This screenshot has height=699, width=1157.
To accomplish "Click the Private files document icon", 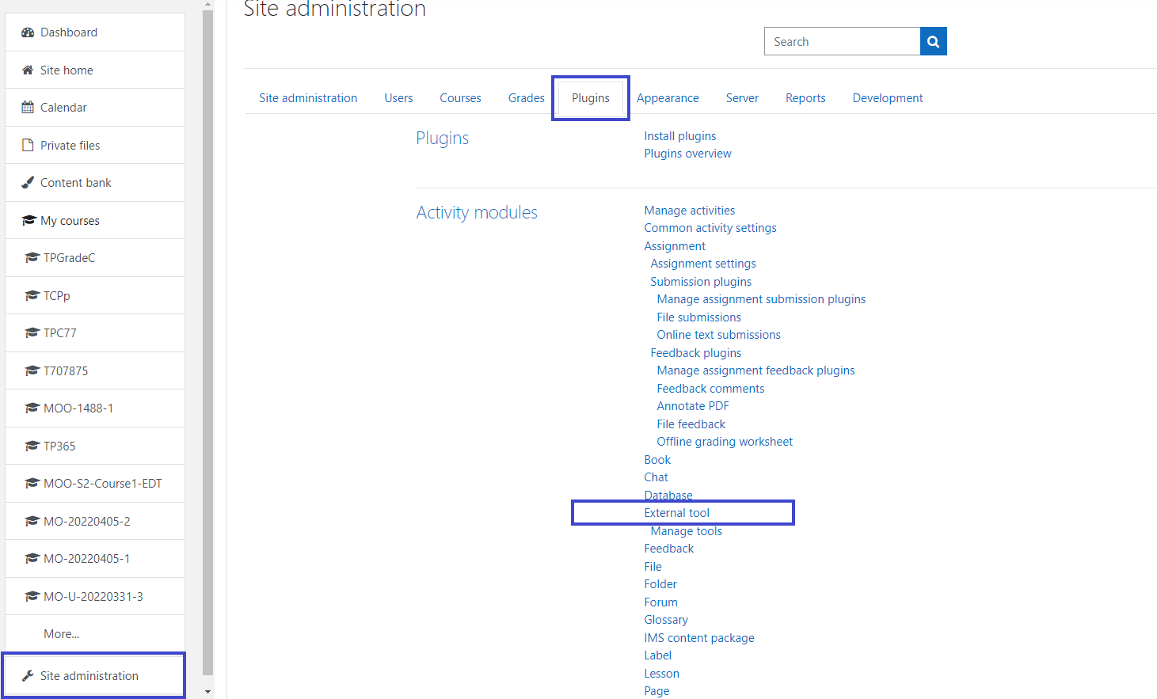I will pos(29,145).
